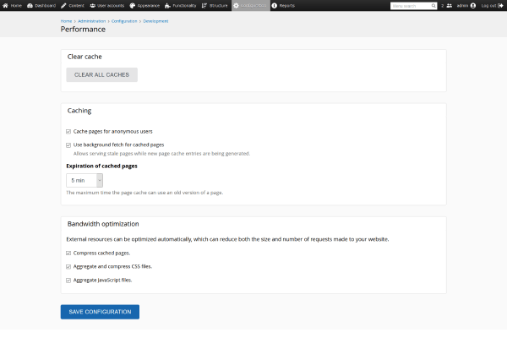Click Save Configuration button

100,312
